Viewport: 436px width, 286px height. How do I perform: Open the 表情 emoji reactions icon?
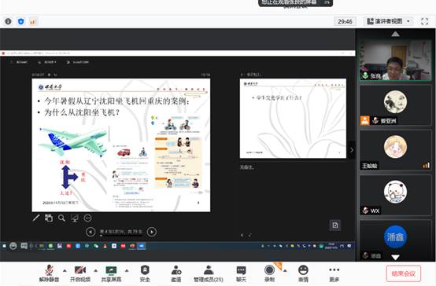pyautogui.click(x=303, y=269)
